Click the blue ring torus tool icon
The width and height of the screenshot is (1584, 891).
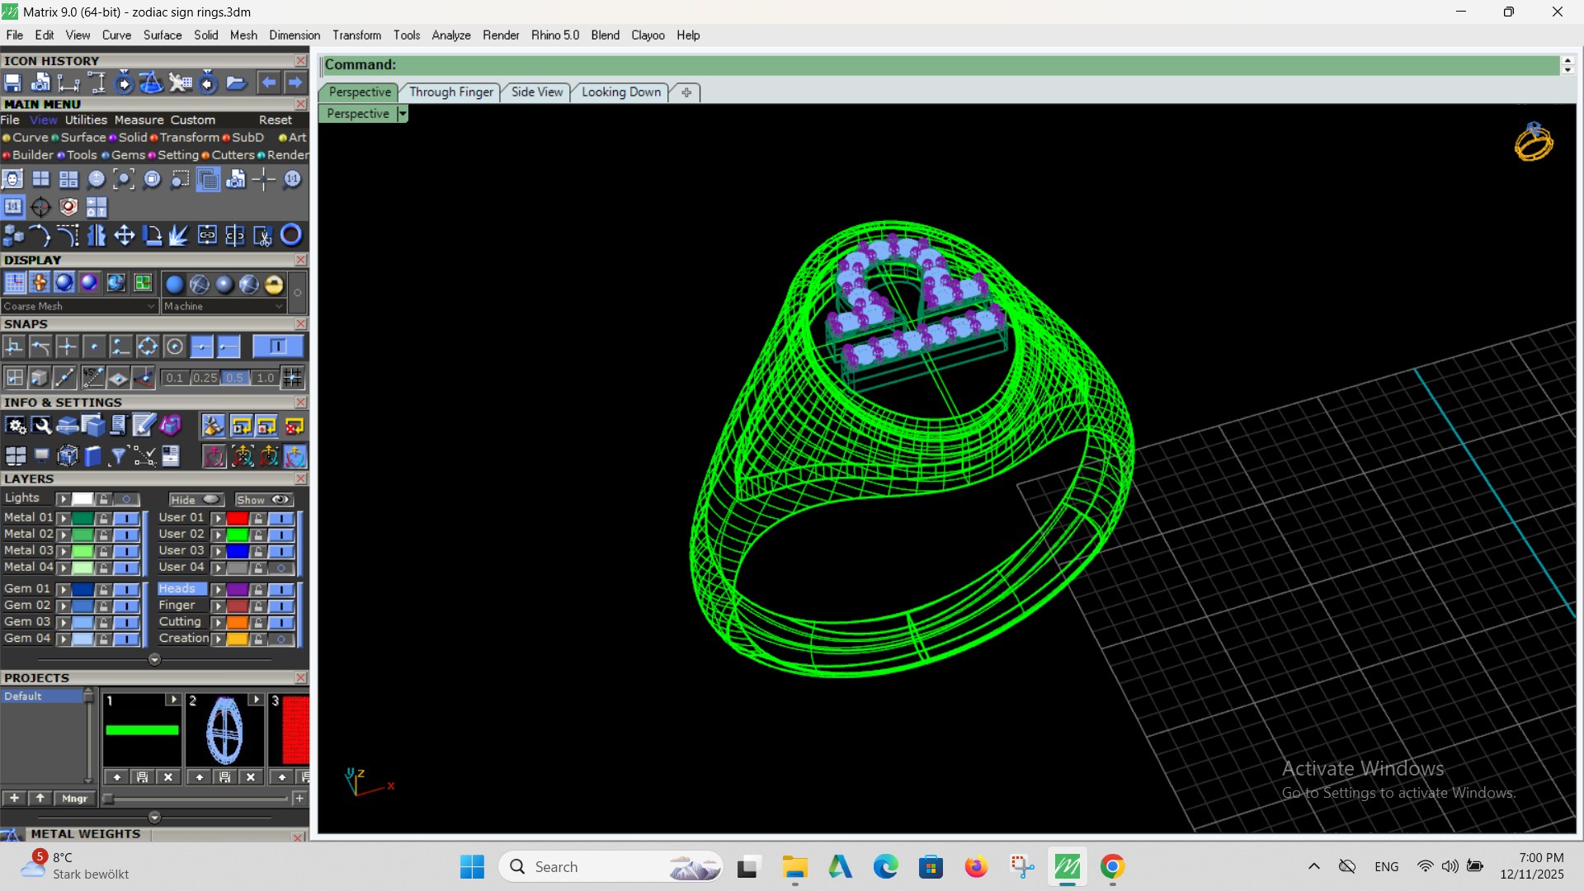291,236
